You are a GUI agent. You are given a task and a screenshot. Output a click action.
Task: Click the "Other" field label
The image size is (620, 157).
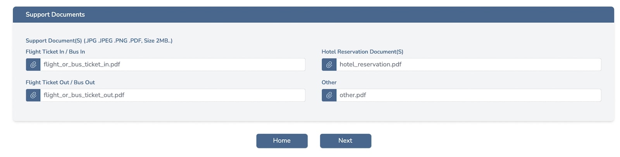[329, 83]
